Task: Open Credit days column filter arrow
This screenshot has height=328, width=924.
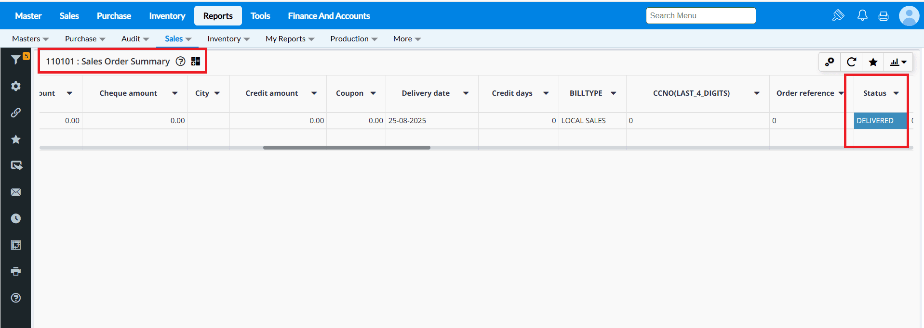Action: [546, 93]
